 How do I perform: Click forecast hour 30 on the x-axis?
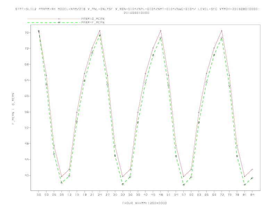click(x=115, y=195)
